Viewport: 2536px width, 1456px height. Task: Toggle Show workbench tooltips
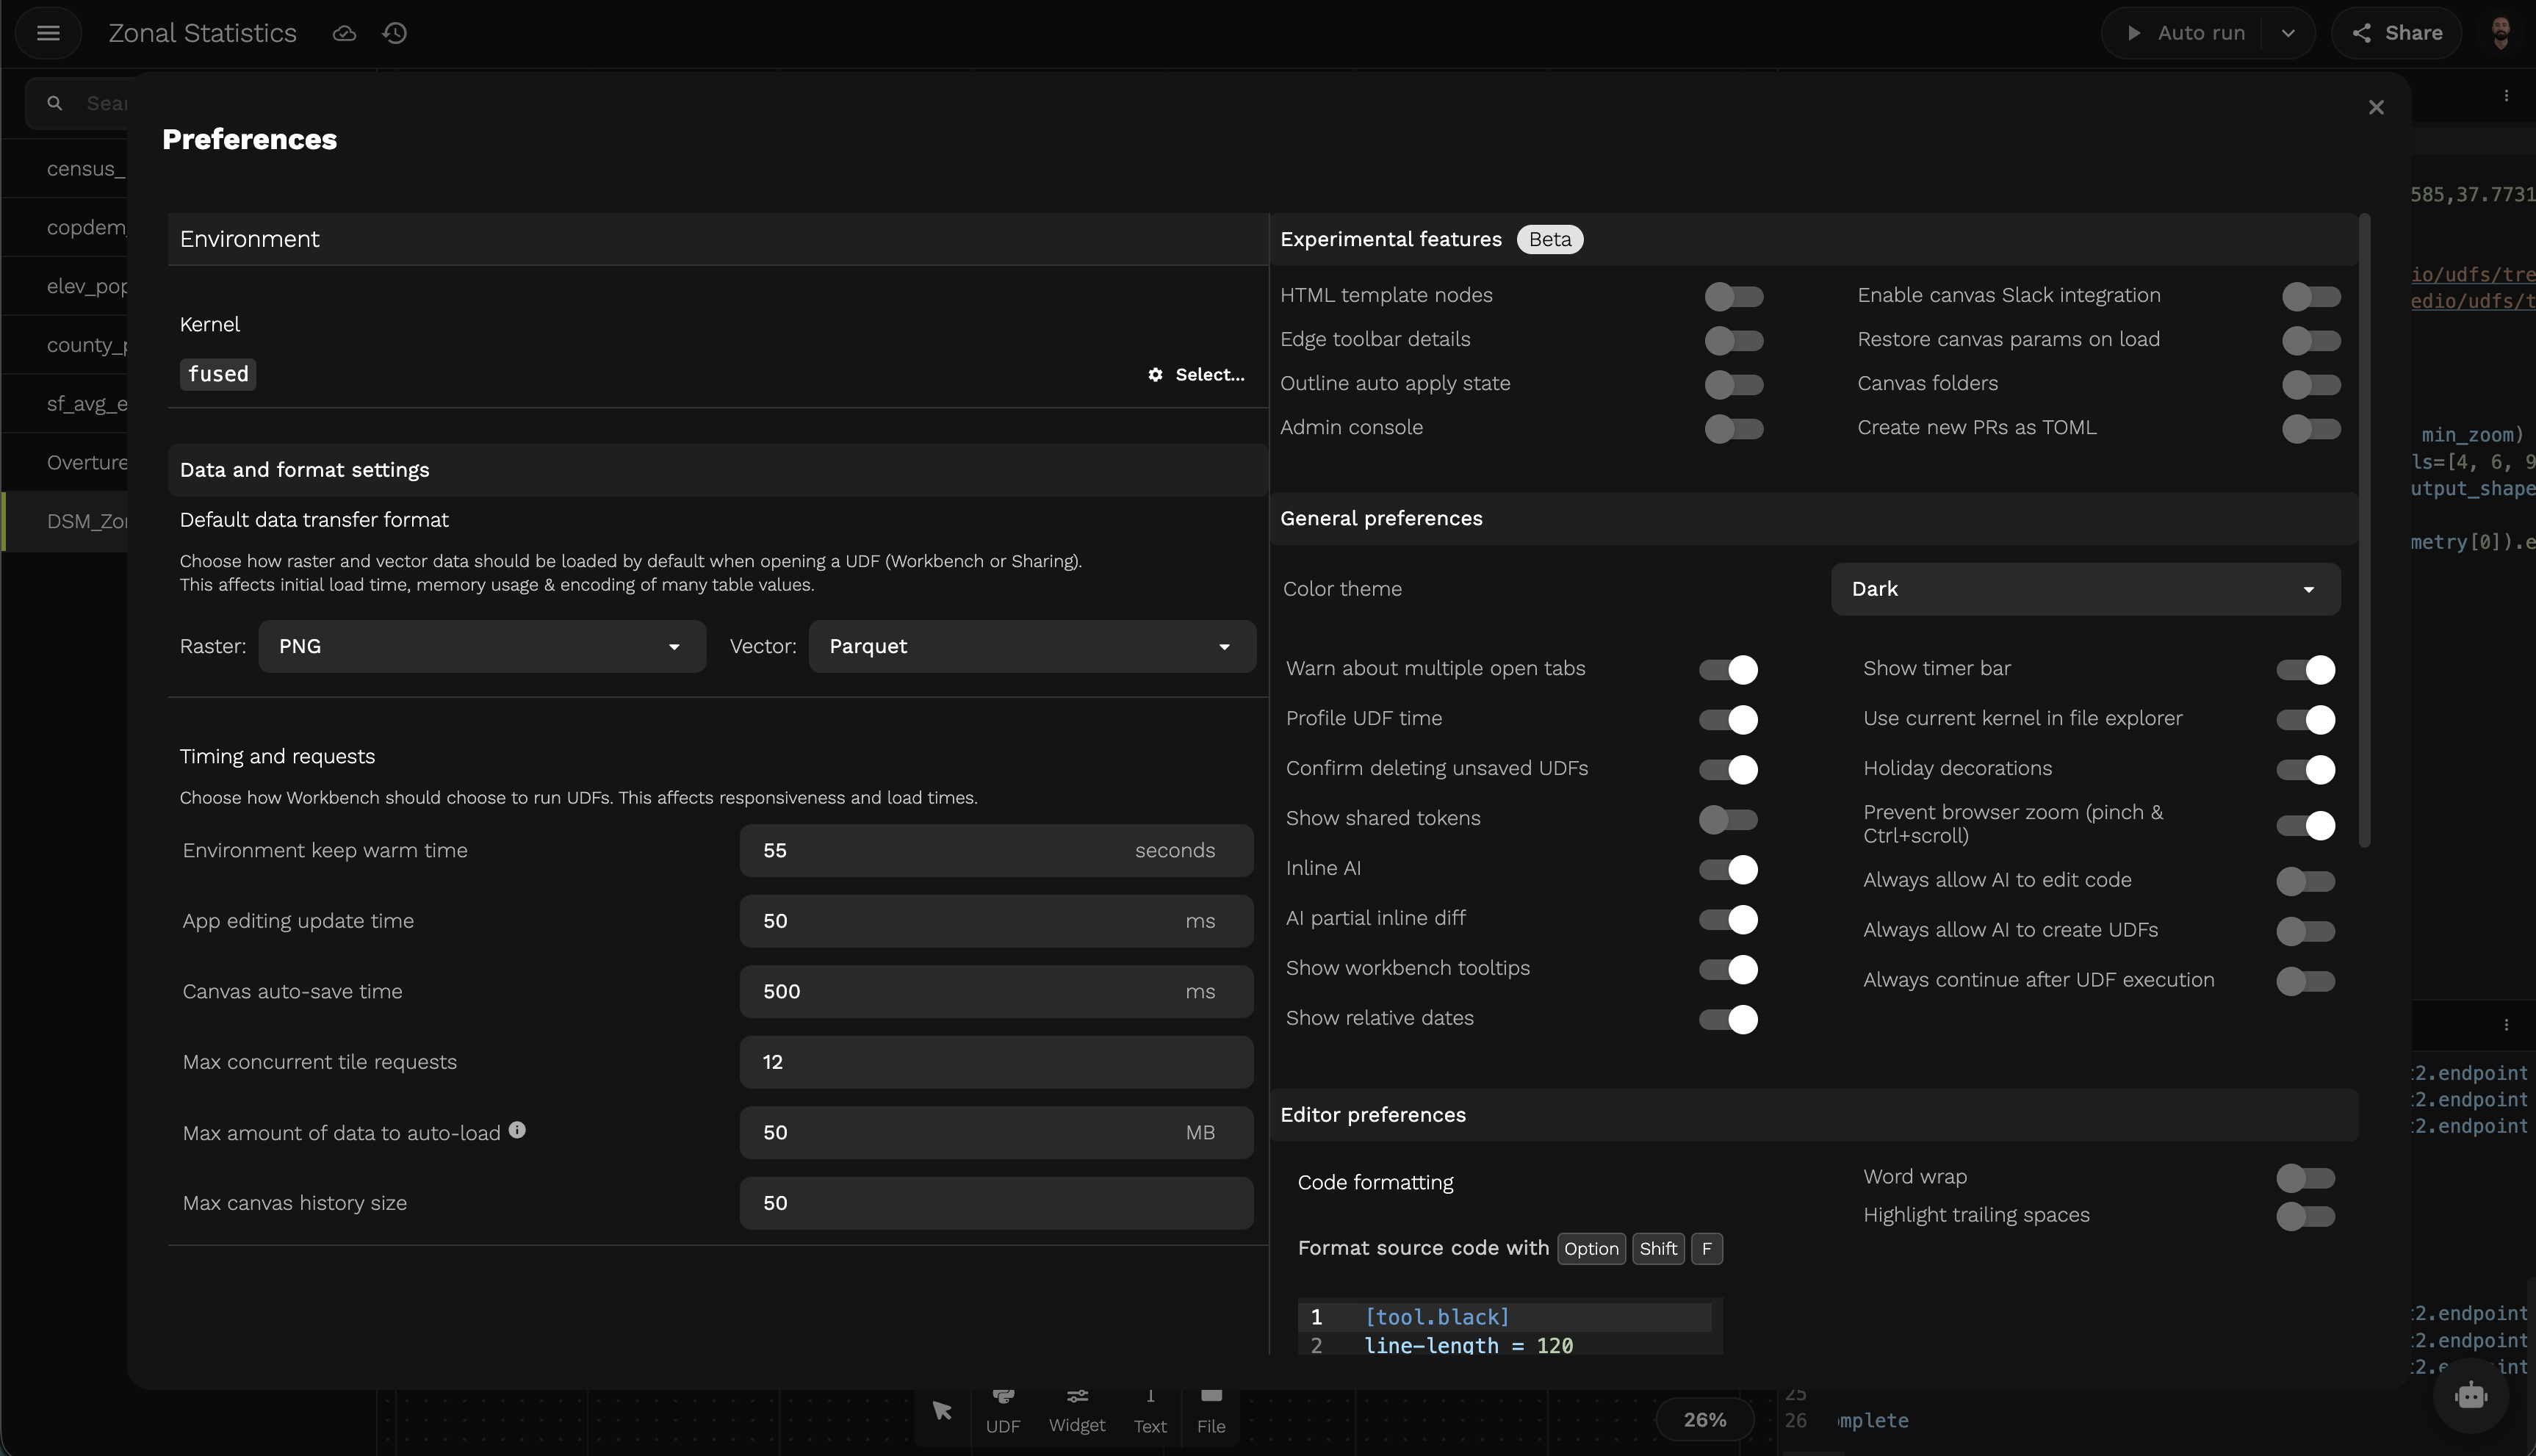(1728, 969)
